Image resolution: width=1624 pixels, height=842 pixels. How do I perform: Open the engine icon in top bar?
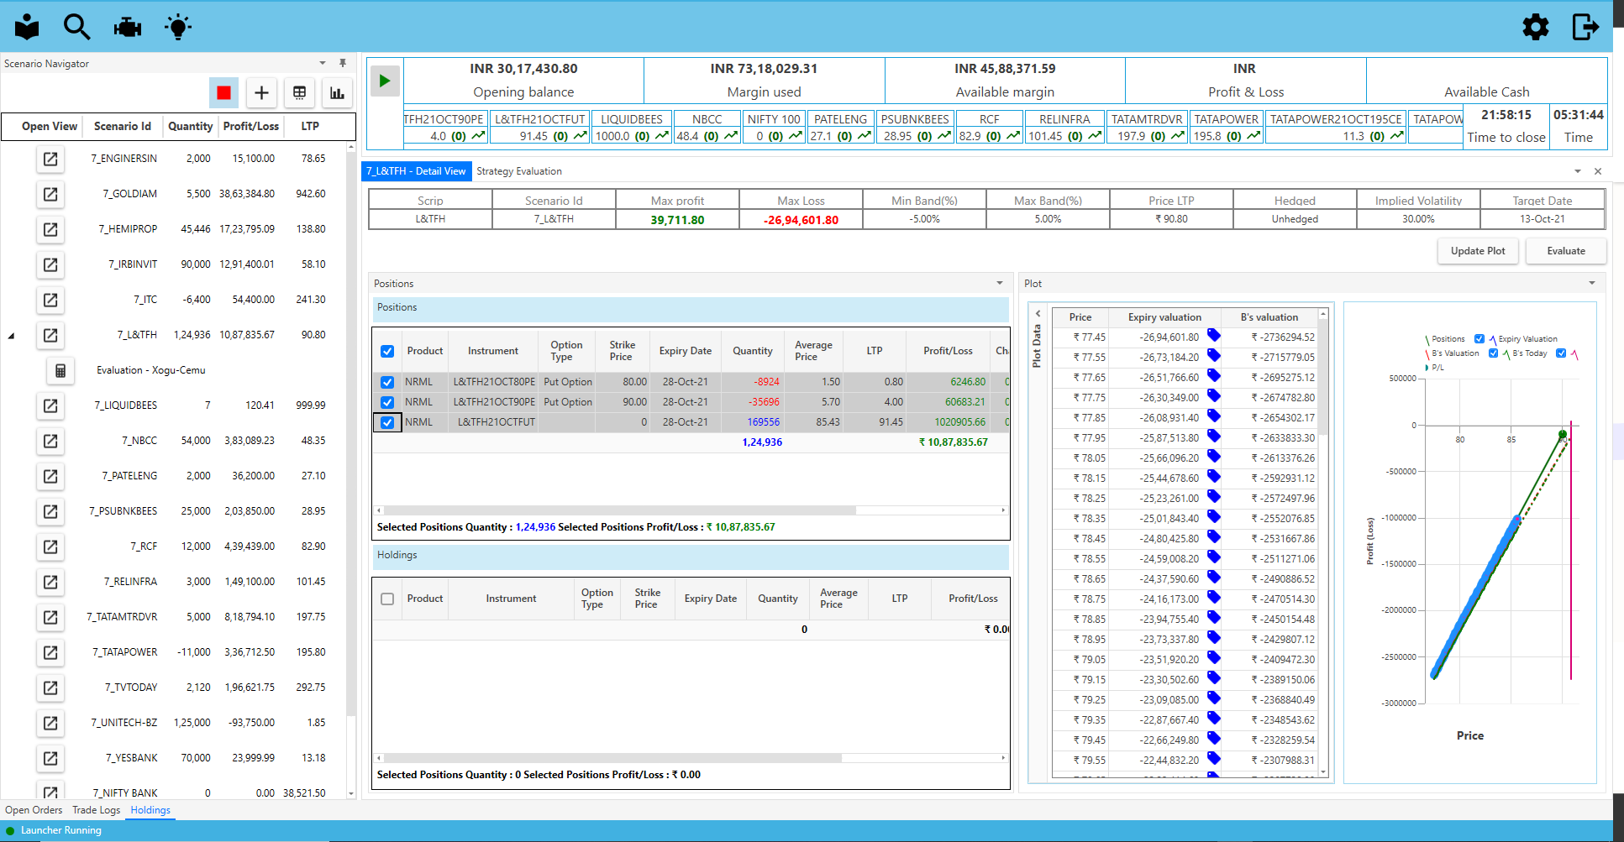tap(128, 28)
